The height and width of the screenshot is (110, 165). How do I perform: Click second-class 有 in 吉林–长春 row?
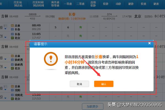[81, 28]
